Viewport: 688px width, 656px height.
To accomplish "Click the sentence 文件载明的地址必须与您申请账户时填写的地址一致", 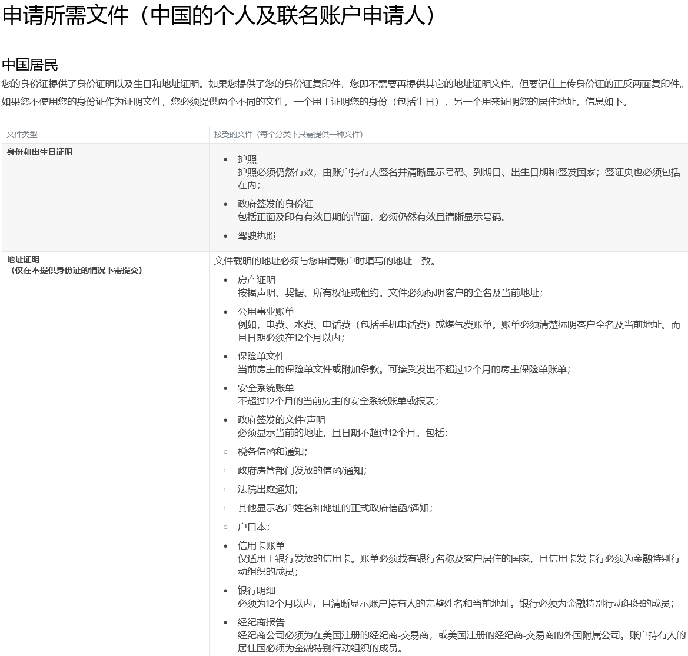I will [325, 261].
